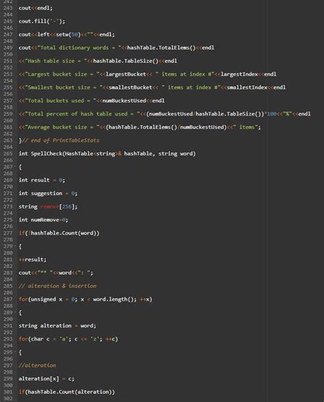Click the string "Smallest bucket size = "
Screen dimensions: 324x402
64,88
